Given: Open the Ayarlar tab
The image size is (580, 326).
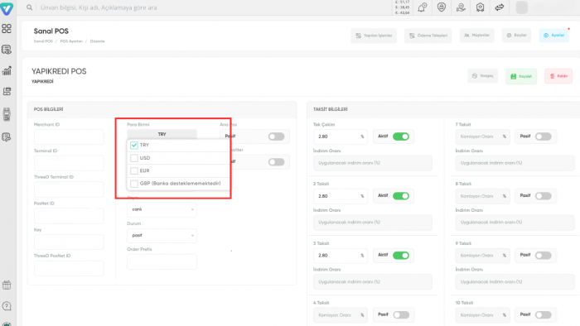Looking at the screenshot, I should 553,36.
